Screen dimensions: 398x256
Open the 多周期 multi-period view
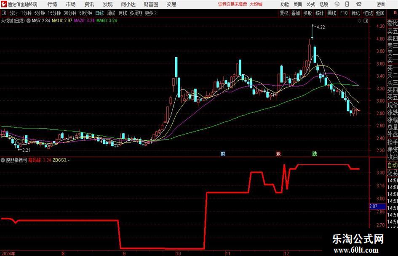(x=136, y=13)
